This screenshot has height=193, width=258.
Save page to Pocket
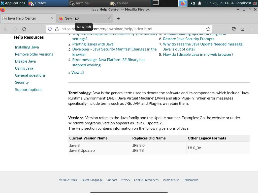(x=234, y=29)
